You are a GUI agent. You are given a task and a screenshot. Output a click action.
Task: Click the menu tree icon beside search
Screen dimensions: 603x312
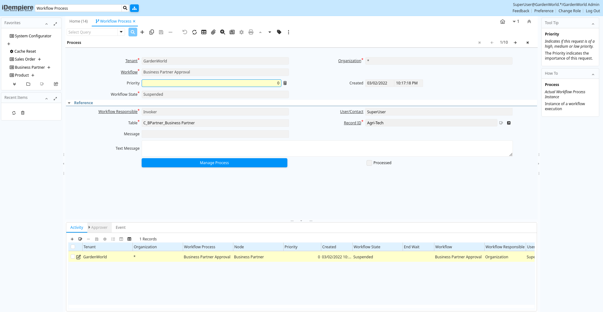click(134, 8)
